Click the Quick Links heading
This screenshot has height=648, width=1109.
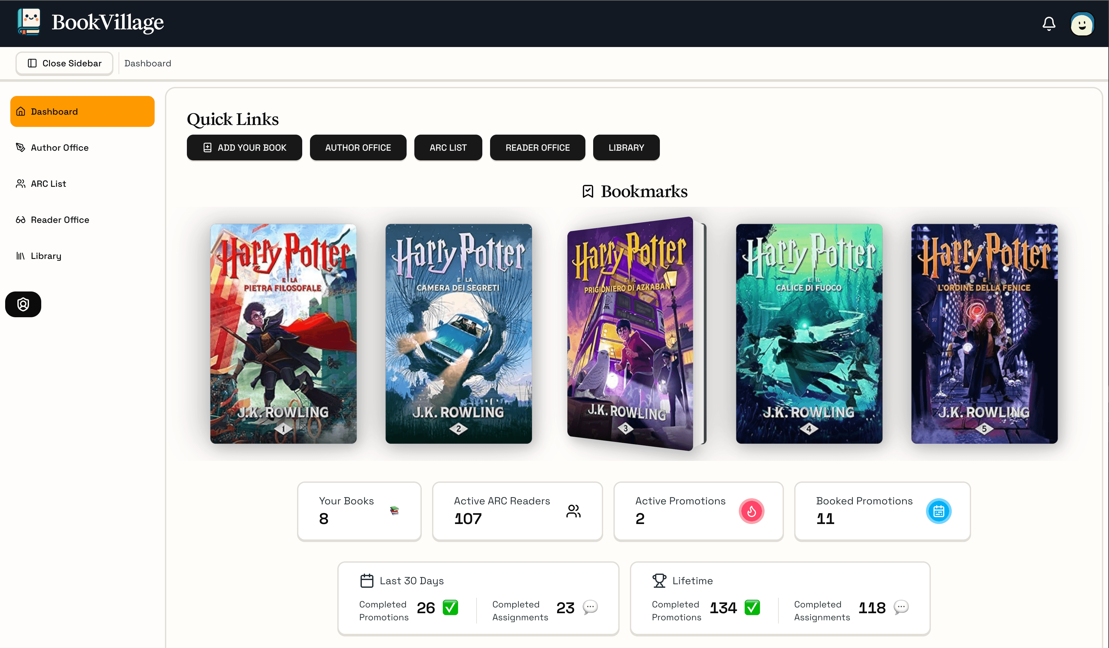point(233,119)
